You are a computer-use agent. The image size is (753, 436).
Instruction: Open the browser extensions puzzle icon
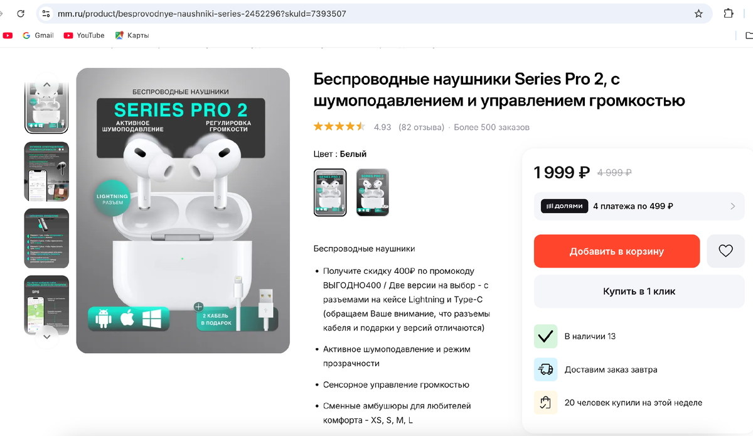[729, 13]
